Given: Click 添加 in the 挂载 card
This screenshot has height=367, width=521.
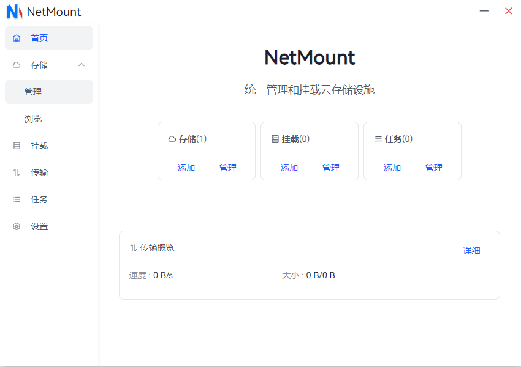Looking at the screenshot, I should 289,168.
